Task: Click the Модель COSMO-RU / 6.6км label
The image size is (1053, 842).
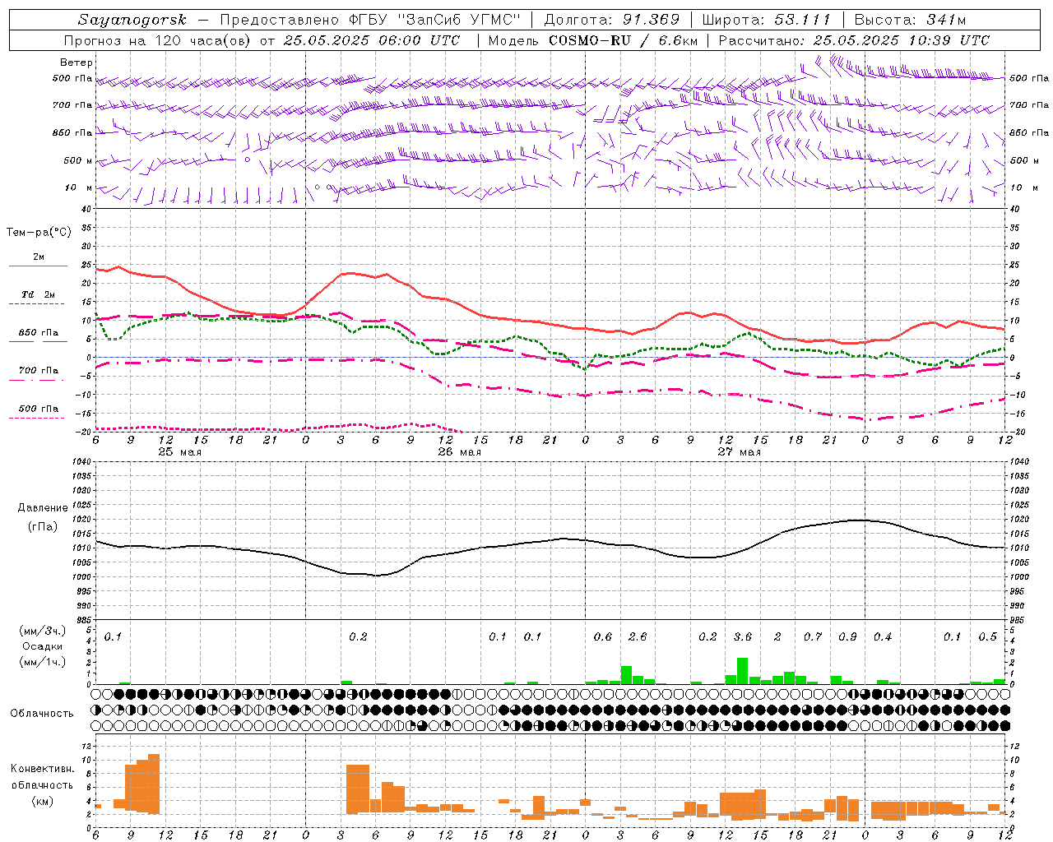Action: point(593,40)
